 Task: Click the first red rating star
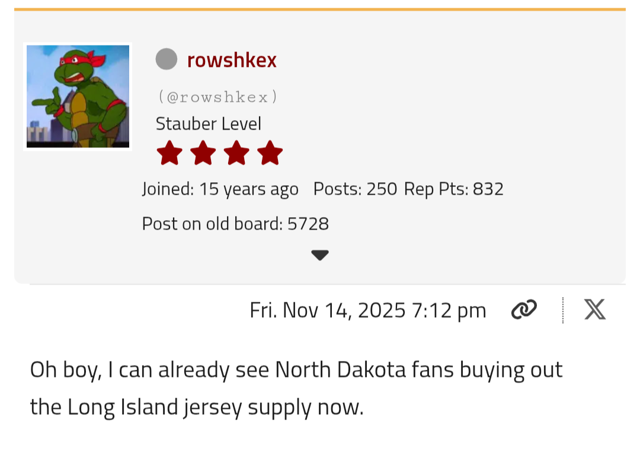[x=169, y=153]
